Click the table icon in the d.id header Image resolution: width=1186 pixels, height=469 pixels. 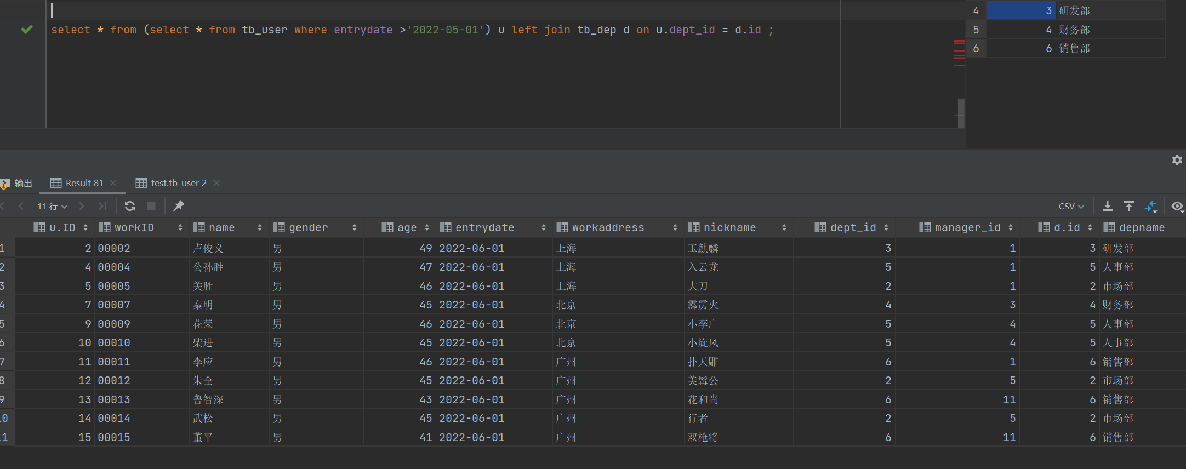tap(1044, 227)
